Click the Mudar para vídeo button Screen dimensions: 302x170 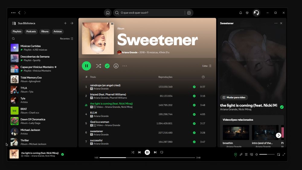234,97
